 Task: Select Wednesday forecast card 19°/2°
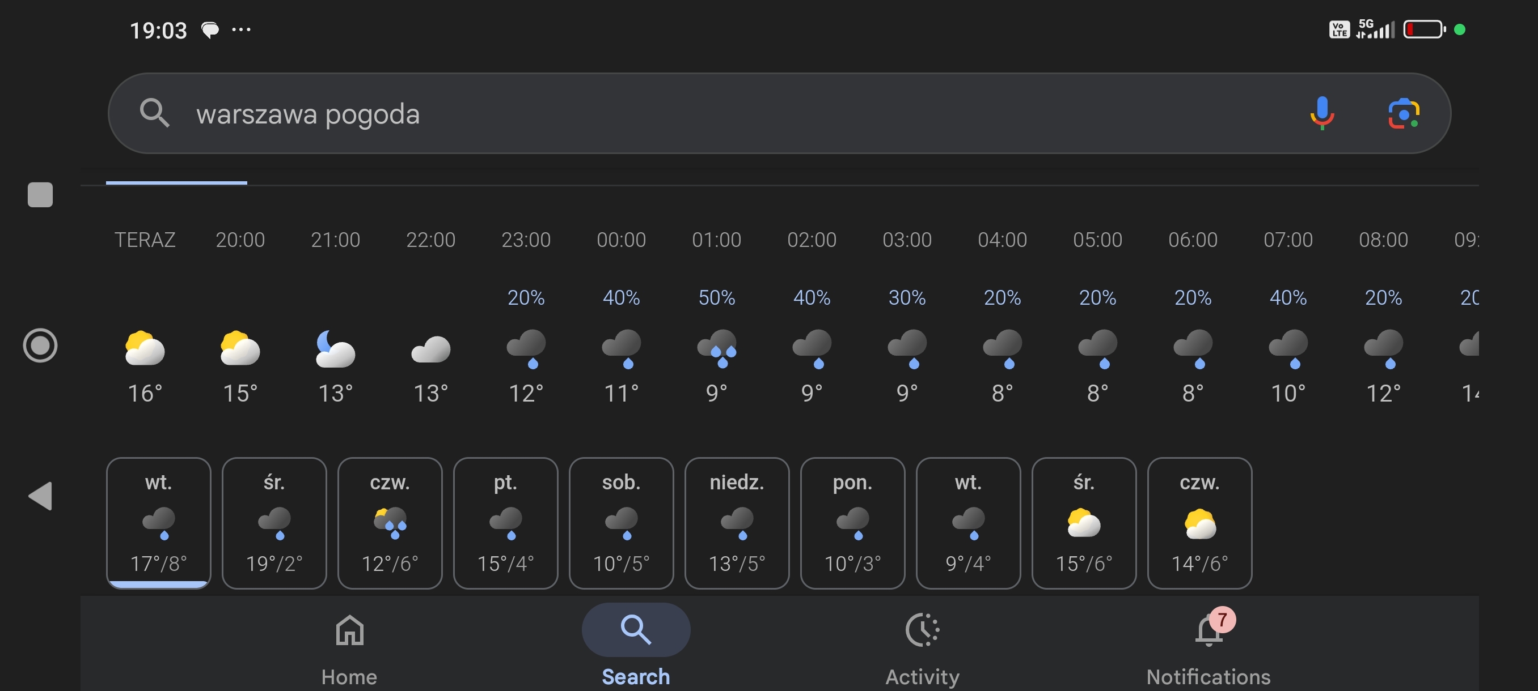(274, 523)
